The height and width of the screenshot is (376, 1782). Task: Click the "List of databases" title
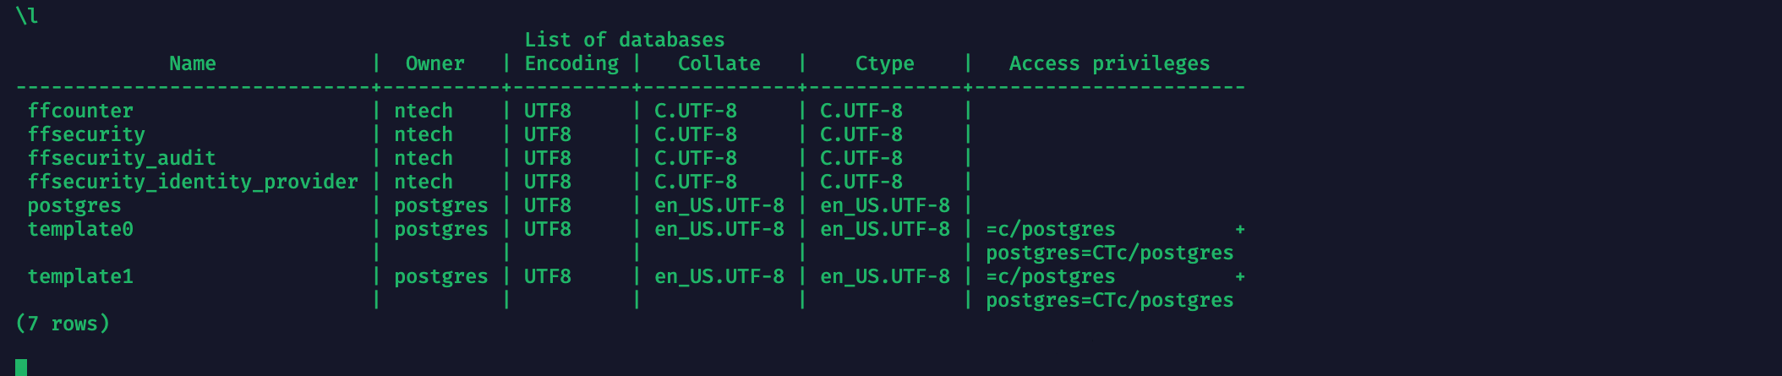624,40
